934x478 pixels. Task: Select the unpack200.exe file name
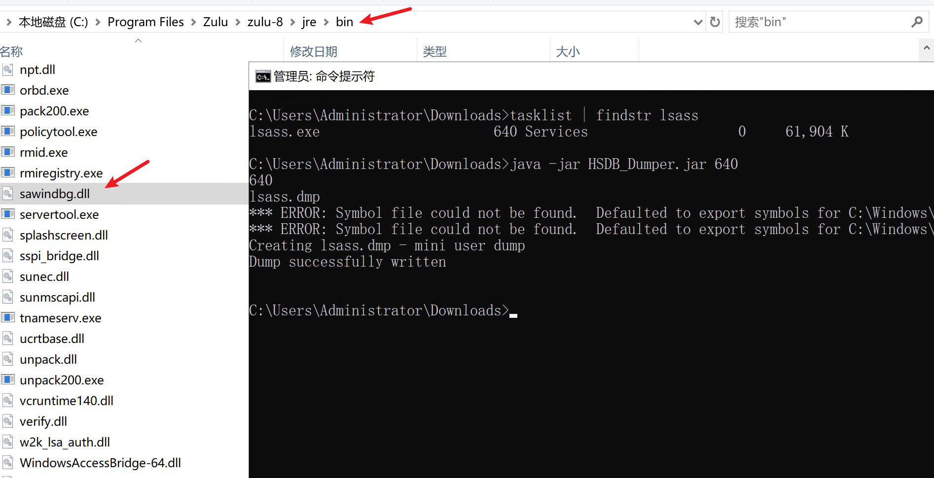62,380
